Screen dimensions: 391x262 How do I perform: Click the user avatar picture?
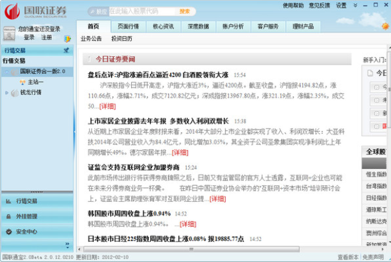[10, 34]
